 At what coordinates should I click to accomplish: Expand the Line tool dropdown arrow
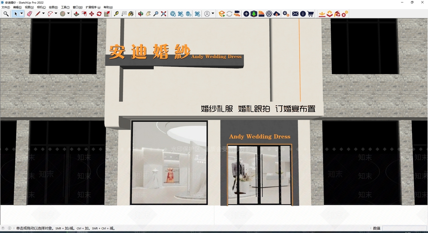tap(43, 14)
